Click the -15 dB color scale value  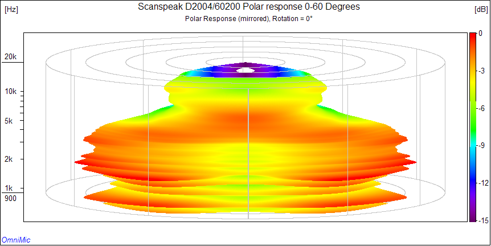(483, 220)
